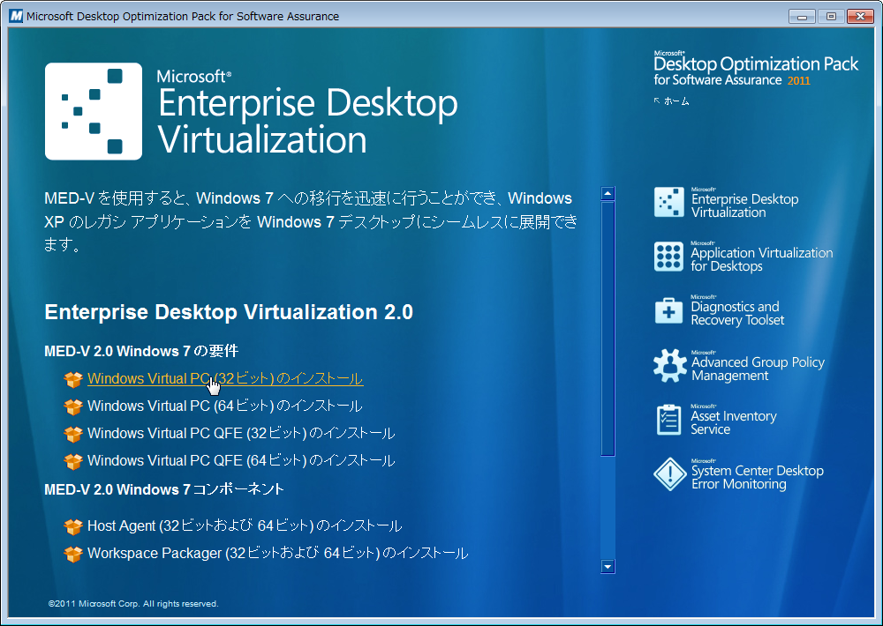Go back using the ホーム link

point(675,101)
